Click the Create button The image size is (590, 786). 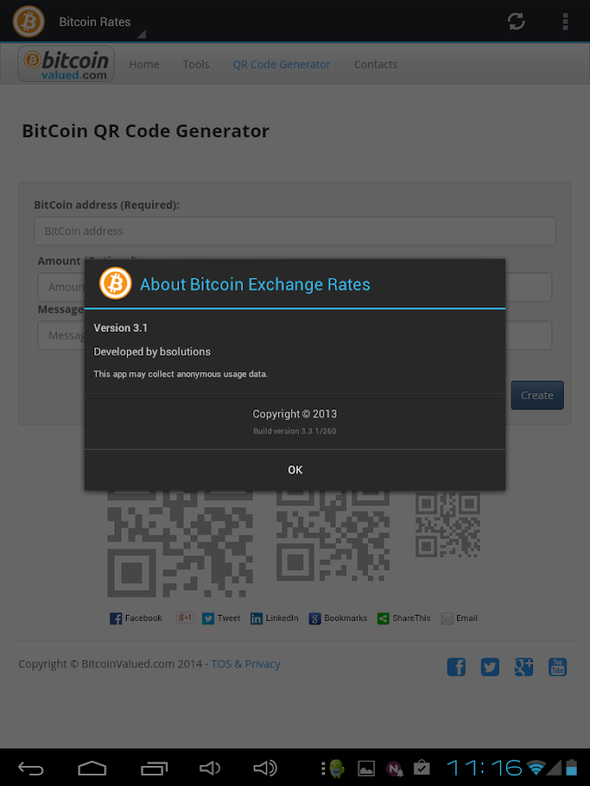click(x=538, y=395)
